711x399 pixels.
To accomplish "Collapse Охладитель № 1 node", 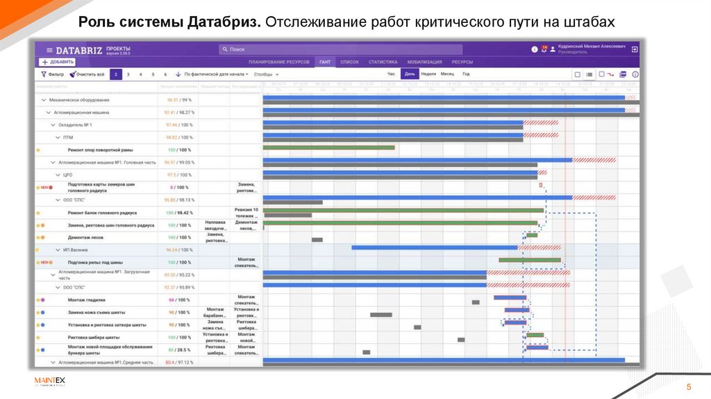I will tap(53, 125).
